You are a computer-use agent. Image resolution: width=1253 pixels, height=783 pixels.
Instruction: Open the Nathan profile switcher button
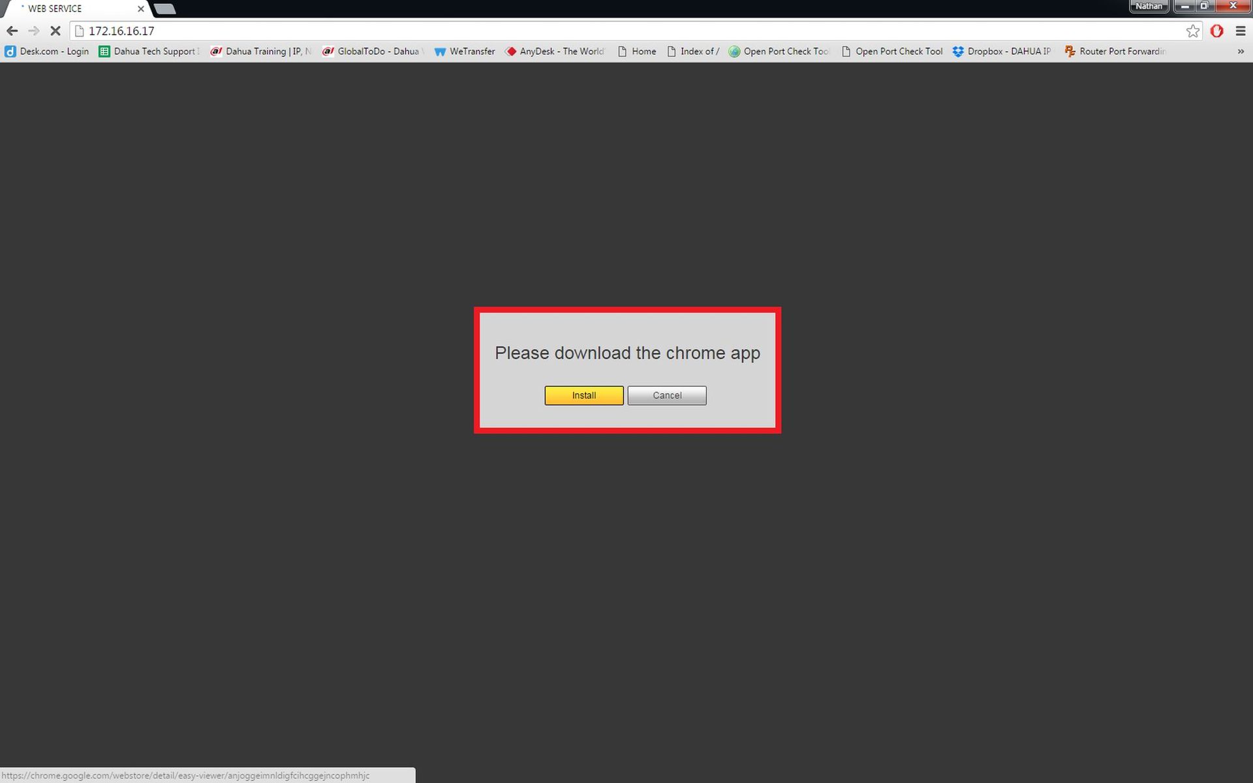coord(1149,6)
